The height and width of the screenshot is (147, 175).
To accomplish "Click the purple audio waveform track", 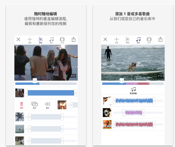I will click(x=134, y=113).
